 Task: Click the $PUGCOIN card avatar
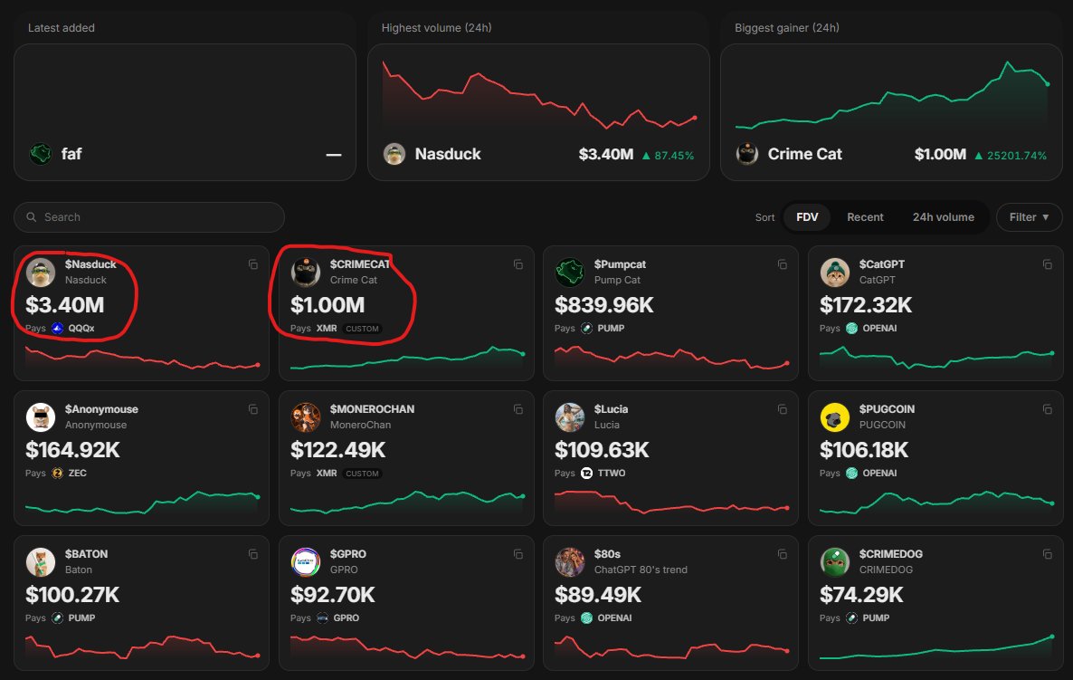tap(835, 417)
